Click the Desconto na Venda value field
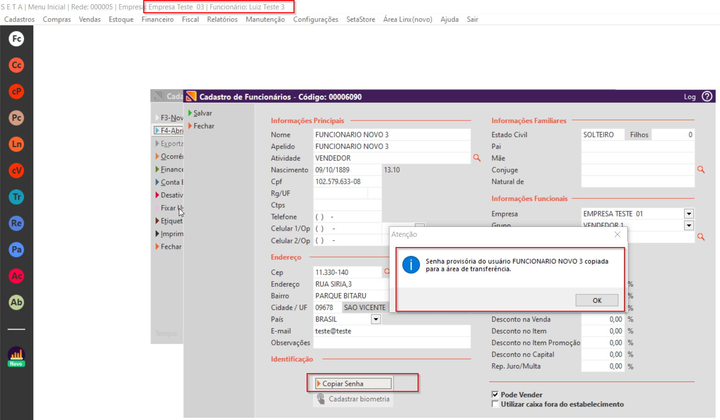Screen dimensions: 720x420 tap(602, 319)
